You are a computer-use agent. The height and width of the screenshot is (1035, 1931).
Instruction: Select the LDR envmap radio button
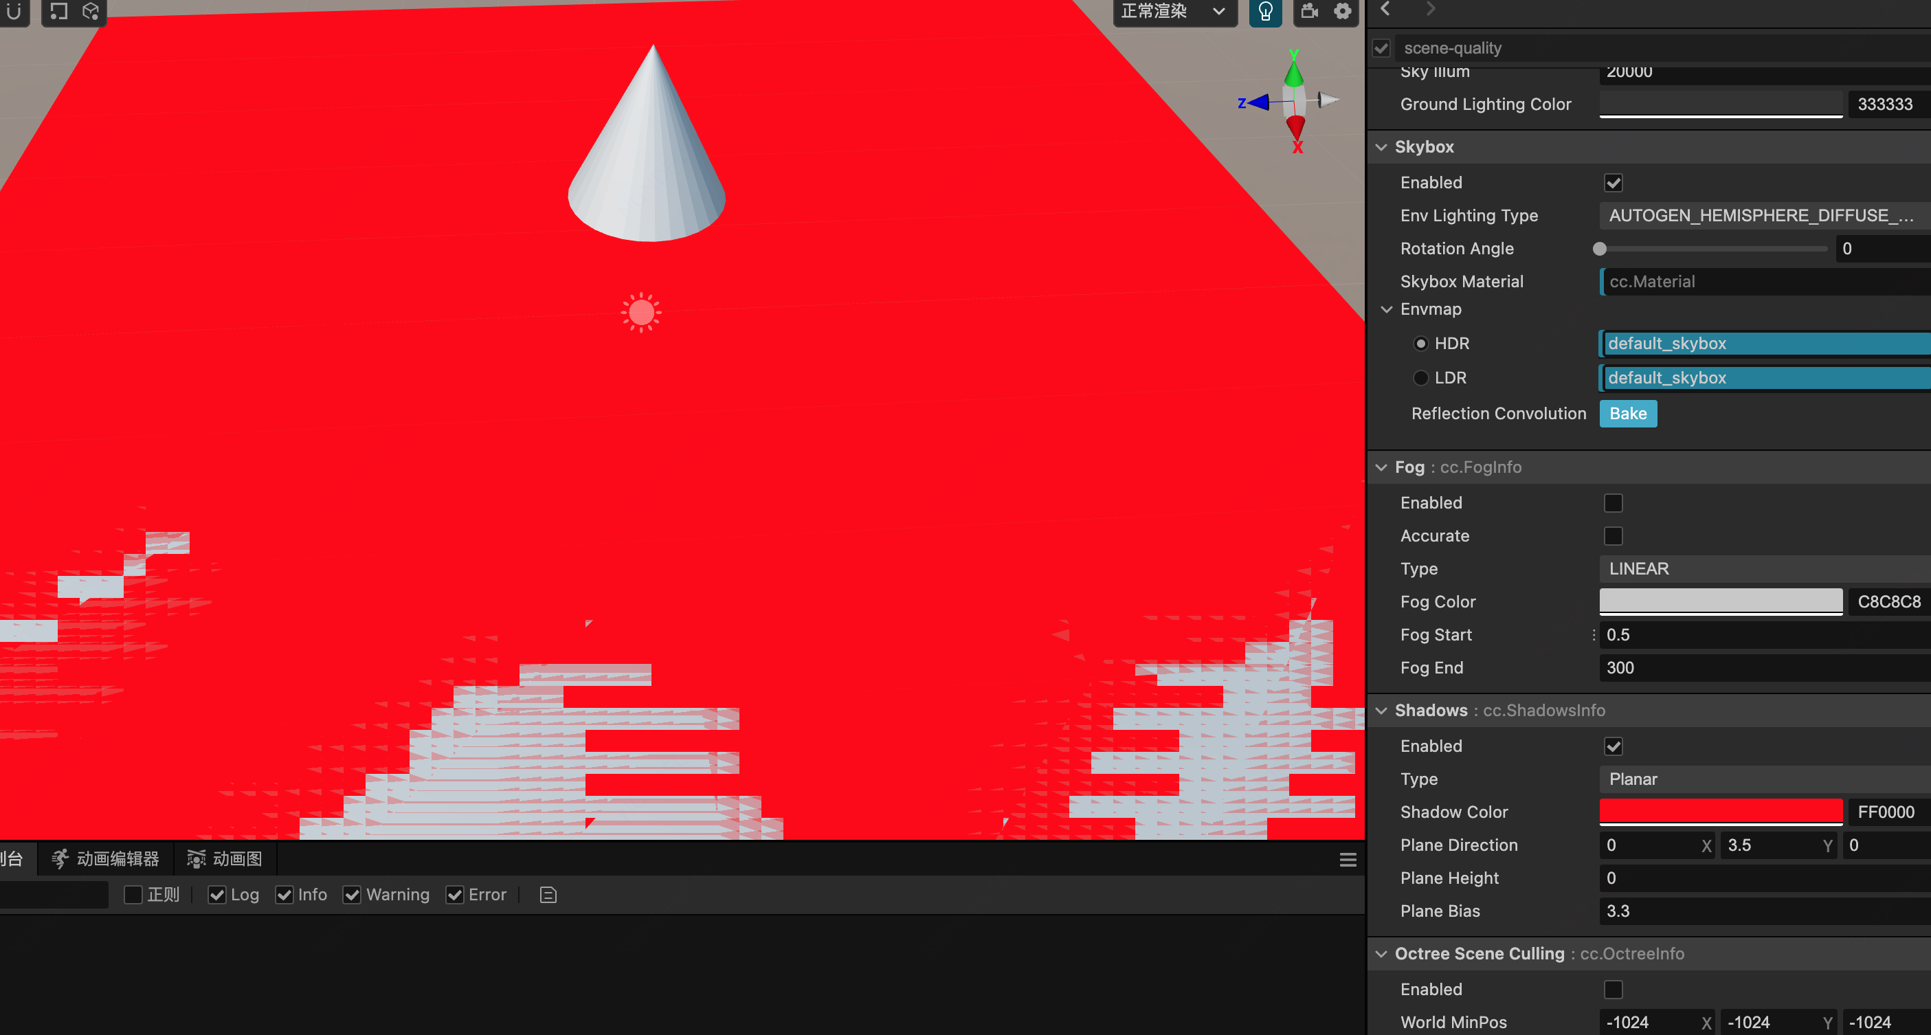click(x=1420, y=378)
